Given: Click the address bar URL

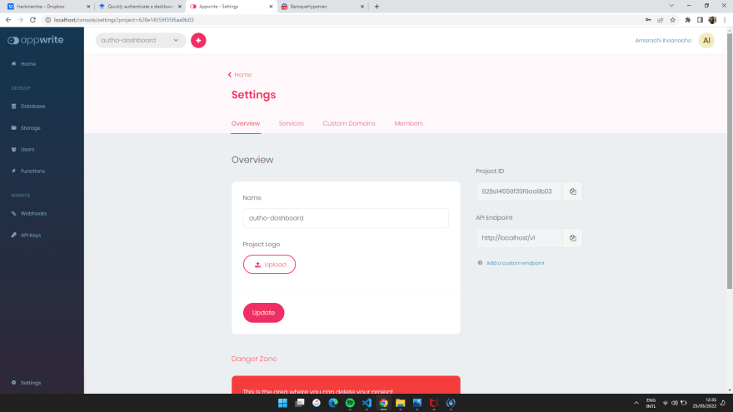Looking at the screenshot, I should click(123, 20).
